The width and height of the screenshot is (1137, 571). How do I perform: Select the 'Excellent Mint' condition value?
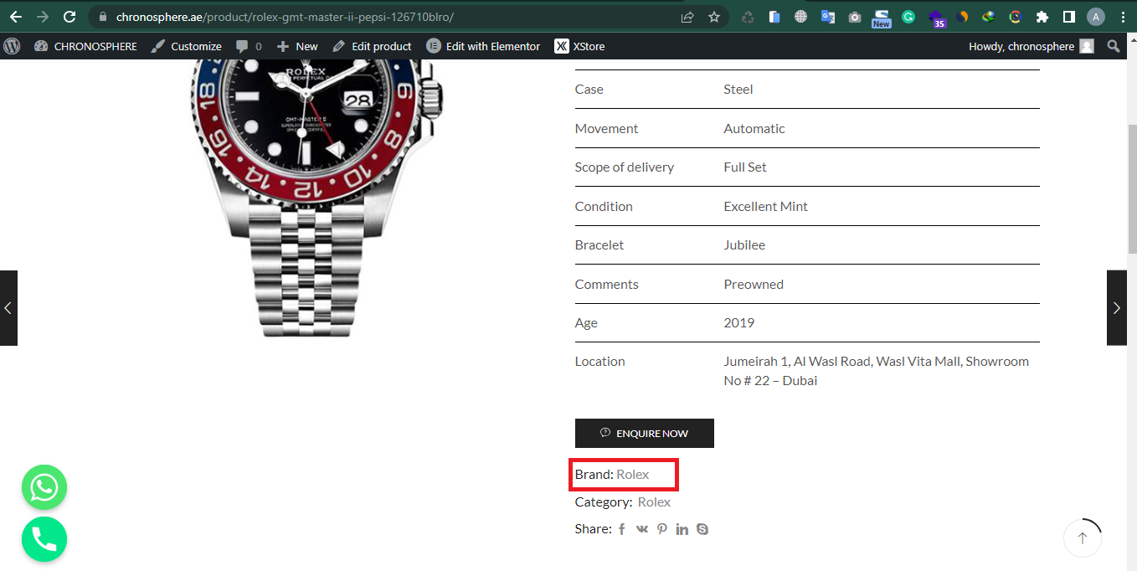[x=766, y=206]
